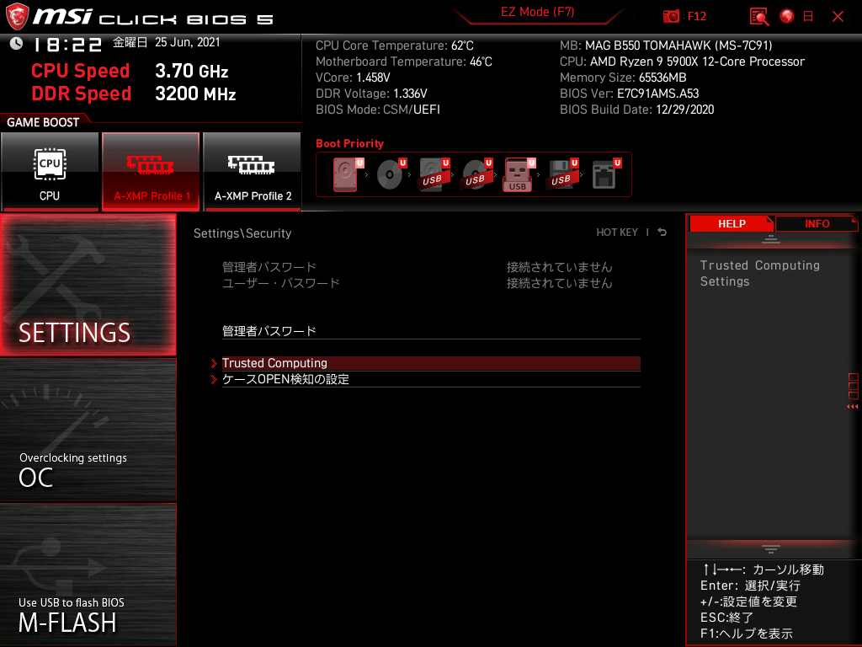Enable A-XMP Profile 1
This screenshot has width=862, height=647.
point(151,172)
